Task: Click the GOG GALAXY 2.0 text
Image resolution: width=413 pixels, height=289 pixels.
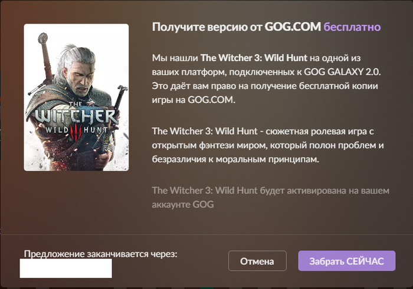Action: [x=342, y=72]
